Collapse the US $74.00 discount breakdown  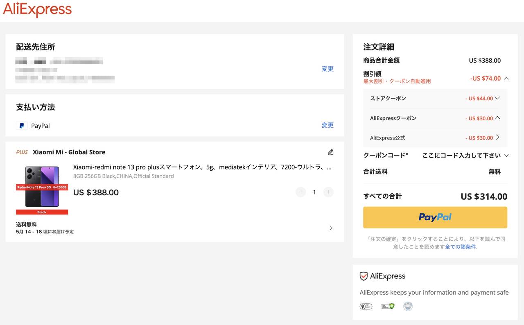[x=507, y=78]
